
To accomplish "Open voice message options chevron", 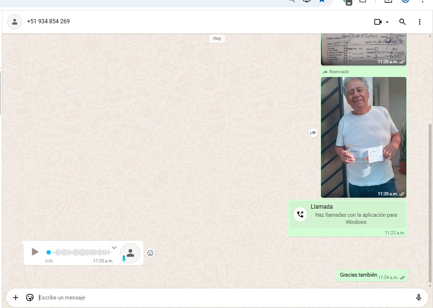I will point(114,248).
